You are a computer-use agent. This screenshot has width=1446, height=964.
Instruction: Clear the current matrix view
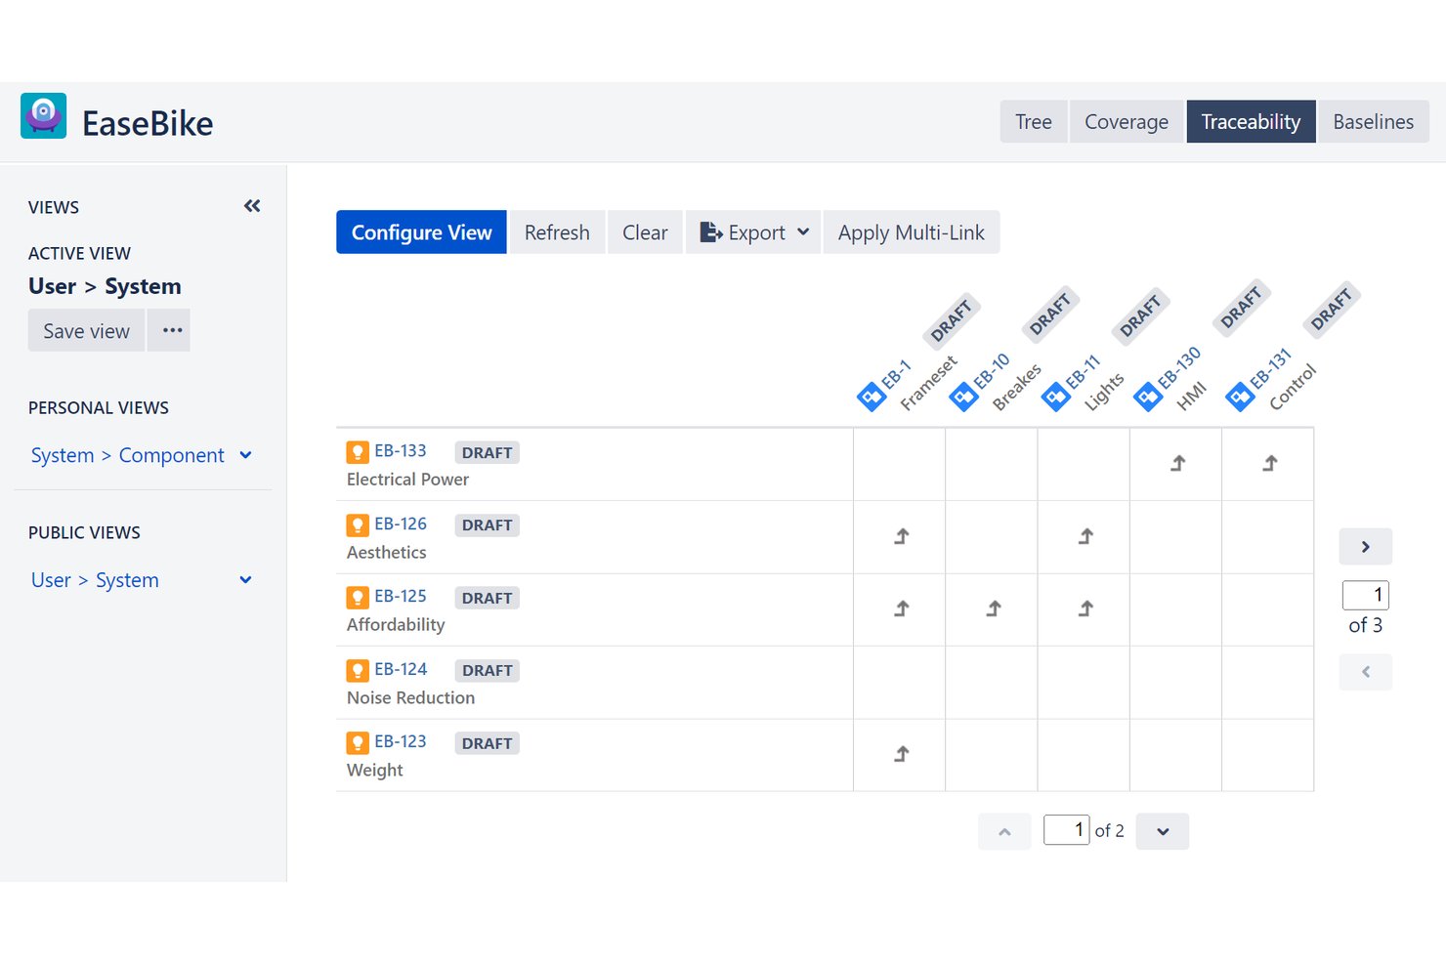[645, 232]
